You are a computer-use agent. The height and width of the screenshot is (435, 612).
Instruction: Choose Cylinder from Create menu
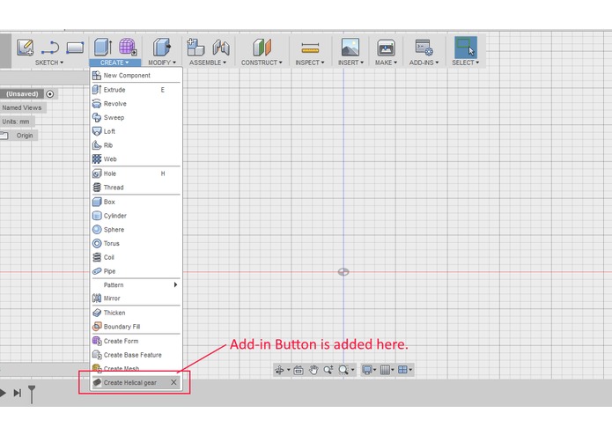136,216
